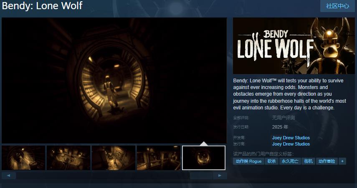Click the 动作冒险 tag
This screenshot has width=357, height=188.
pos(327,161)
